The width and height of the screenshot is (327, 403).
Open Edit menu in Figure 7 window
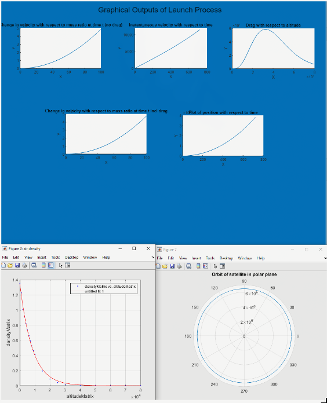click(171, 258)
